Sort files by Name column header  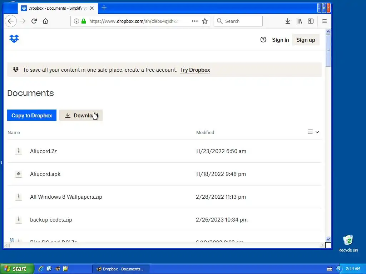[14, 133]
